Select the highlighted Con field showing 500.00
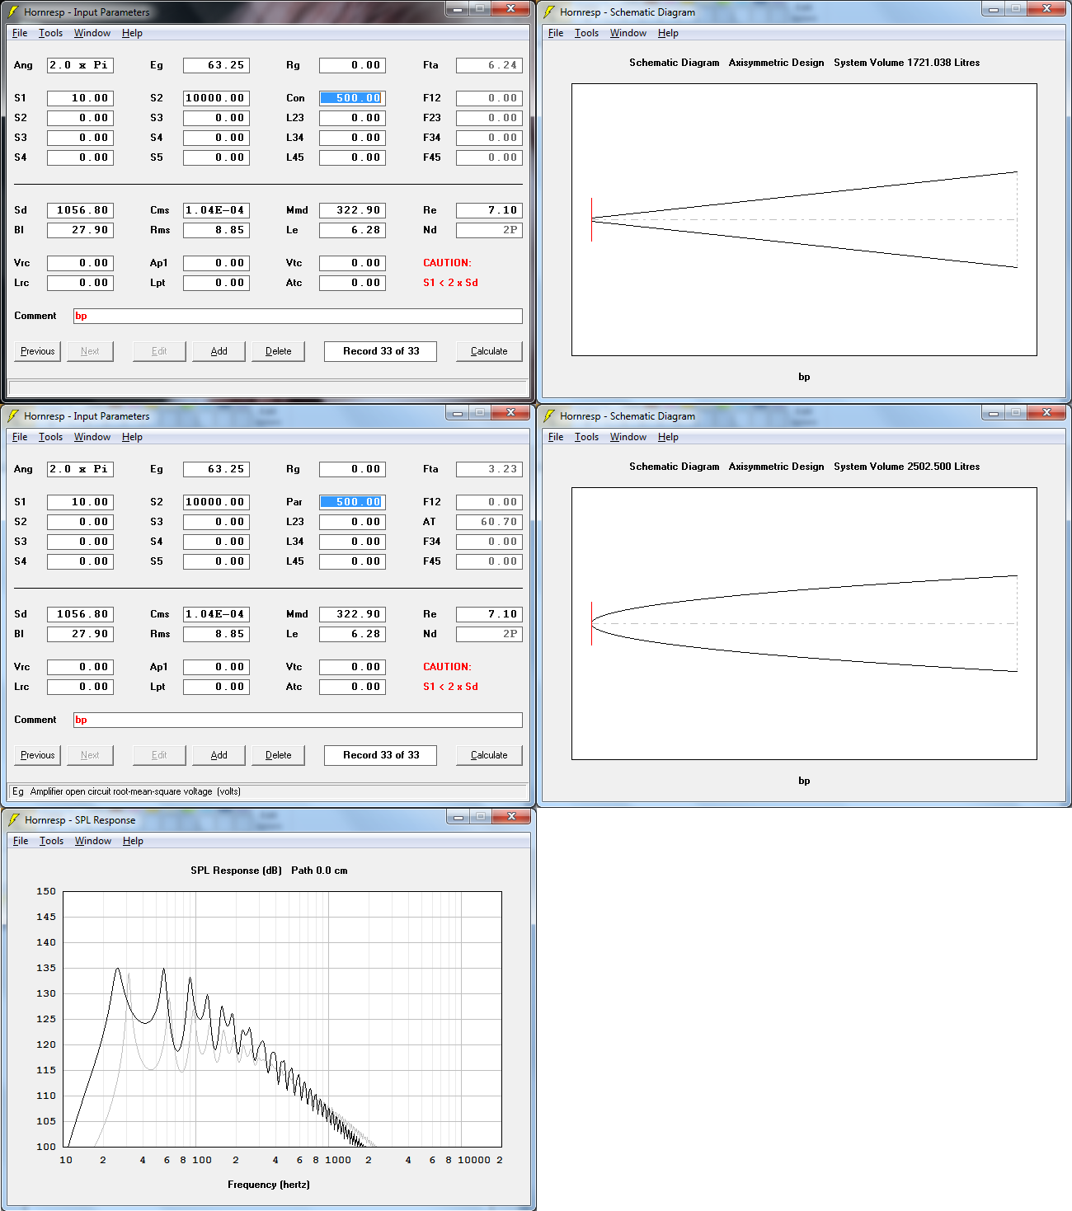The height and width of the screenshot is (1211, 1072). [x=352, y=98]
